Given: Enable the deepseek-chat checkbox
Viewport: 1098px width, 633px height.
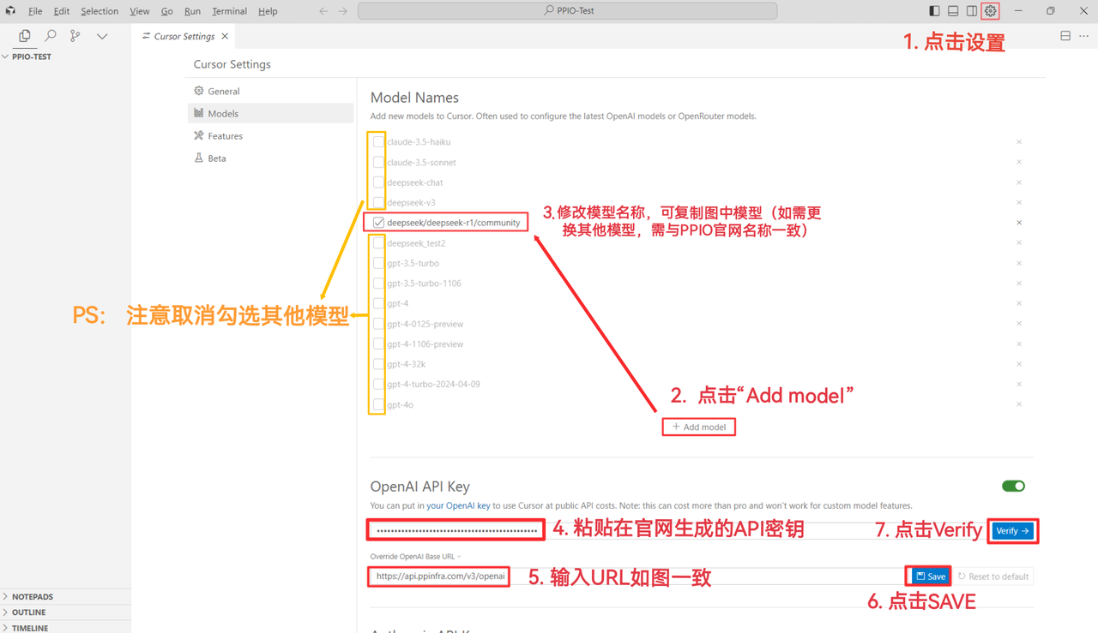Looking at the screenshot, I should pos(378,182).
